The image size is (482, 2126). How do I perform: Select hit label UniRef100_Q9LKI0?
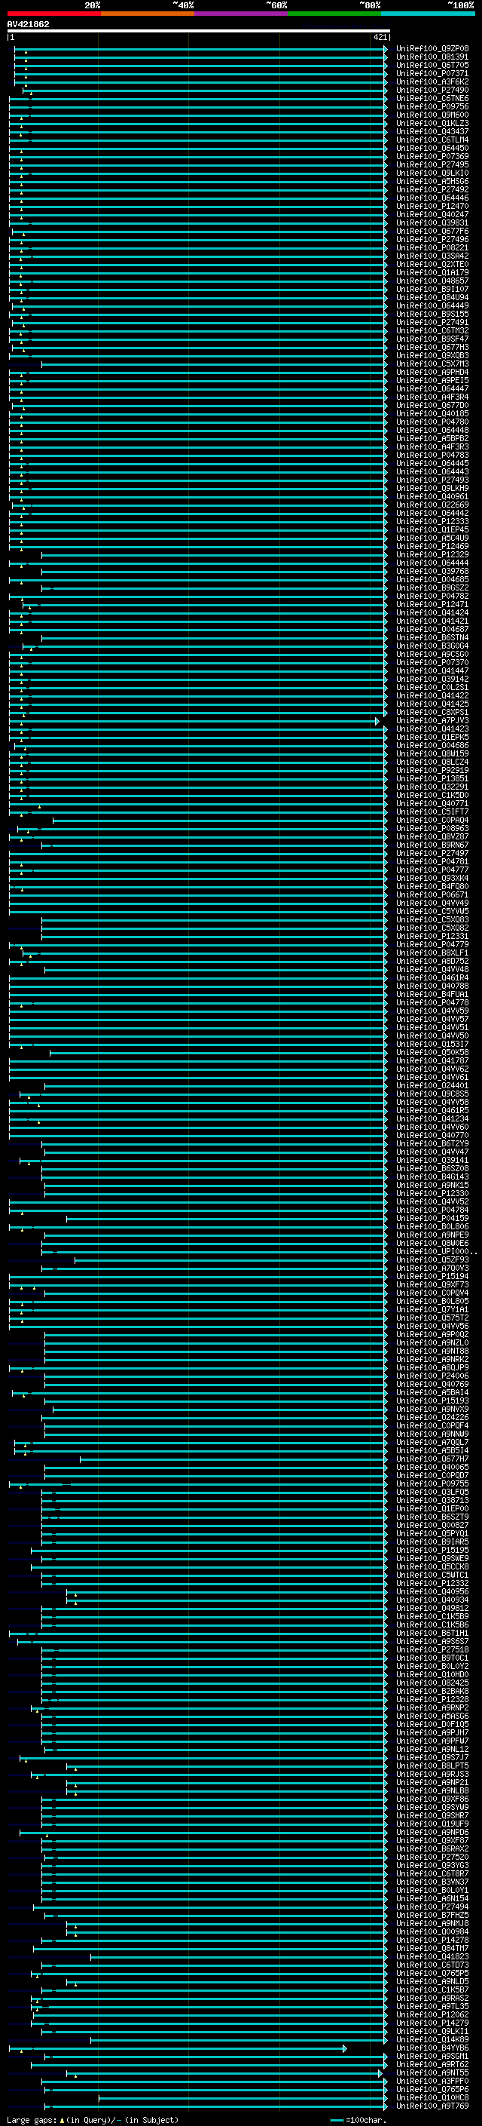(x=432, y=173)
